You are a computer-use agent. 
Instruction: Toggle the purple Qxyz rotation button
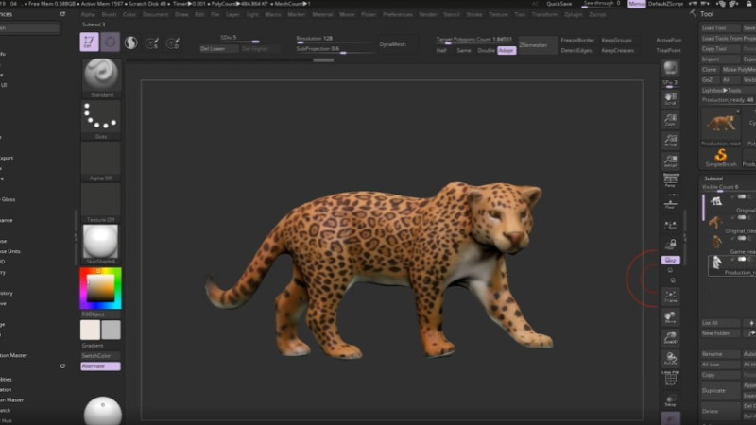coord(670,261)
